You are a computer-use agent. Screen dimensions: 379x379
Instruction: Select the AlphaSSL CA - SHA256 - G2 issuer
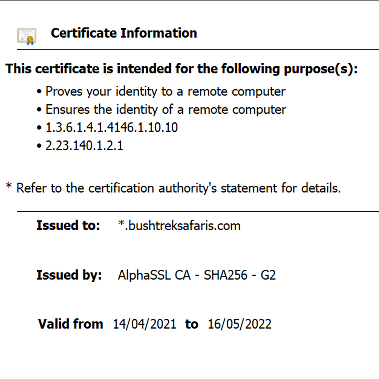click(x=197, y=275)
